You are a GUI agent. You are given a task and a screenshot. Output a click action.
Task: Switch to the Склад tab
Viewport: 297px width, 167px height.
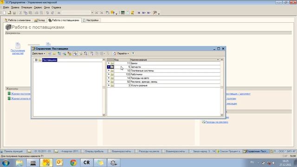pos(39,20)
